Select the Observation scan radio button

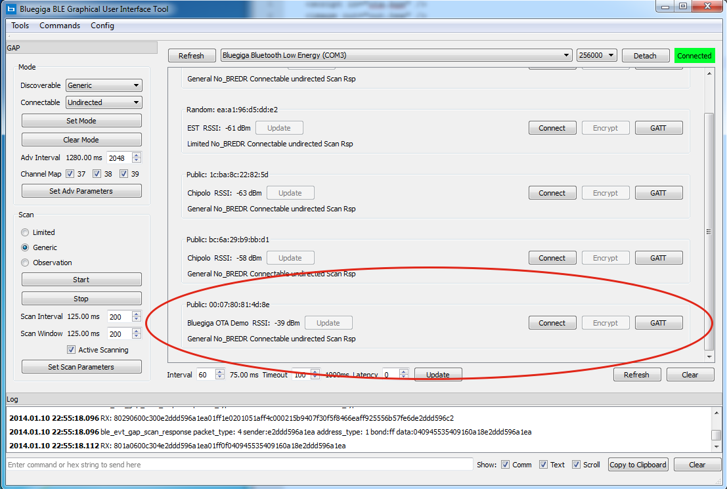(x=25, y=263)
